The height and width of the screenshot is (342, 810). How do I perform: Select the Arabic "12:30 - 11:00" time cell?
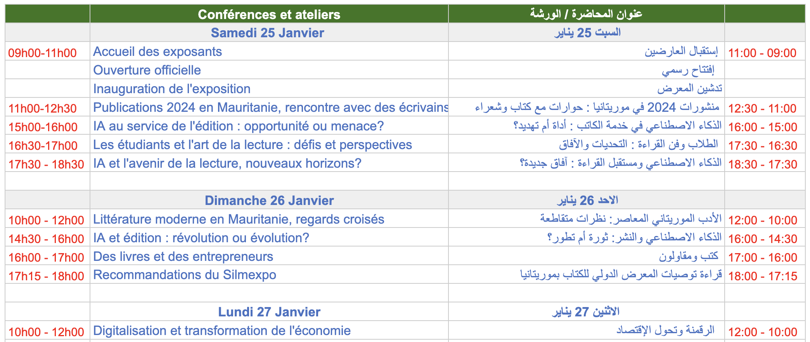(x=762, y=108)
